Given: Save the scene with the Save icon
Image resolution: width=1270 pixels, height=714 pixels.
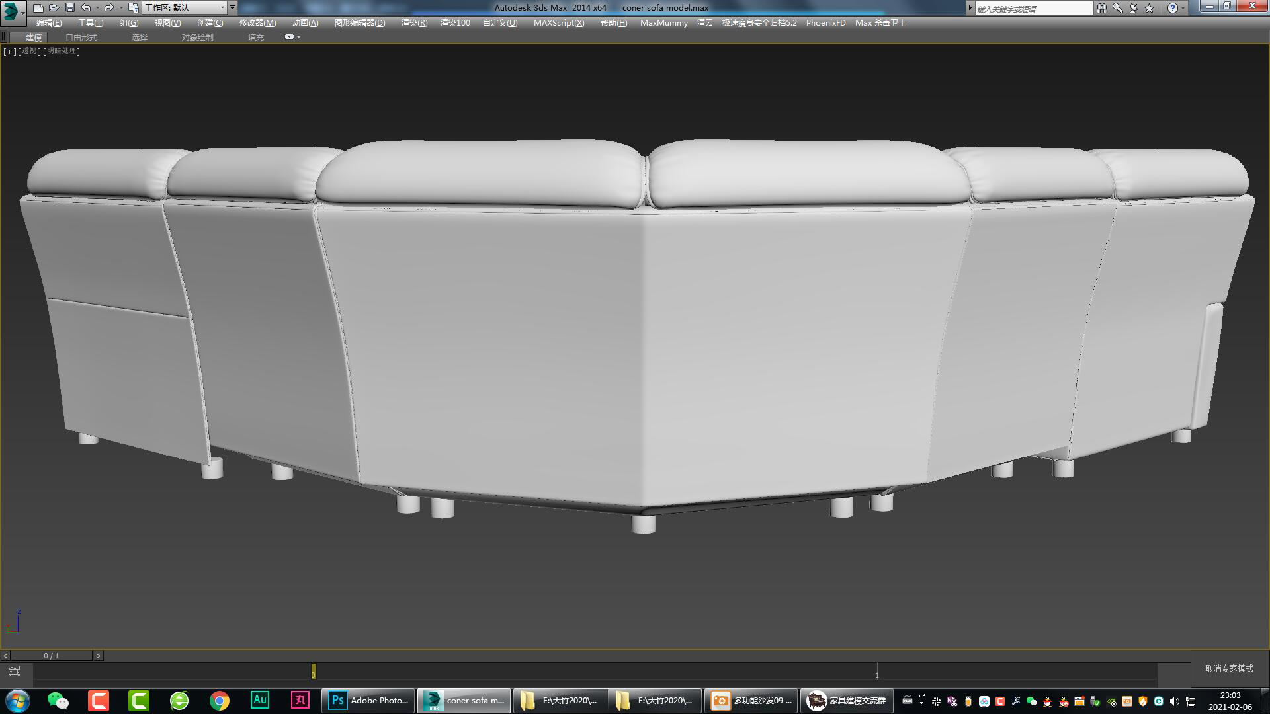Looking at the screenshot, I should (x=70, y=7).
